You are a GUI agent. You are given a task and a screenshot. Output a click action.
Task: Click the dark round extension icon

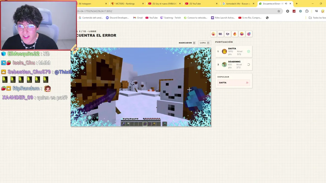coord(288,11)
